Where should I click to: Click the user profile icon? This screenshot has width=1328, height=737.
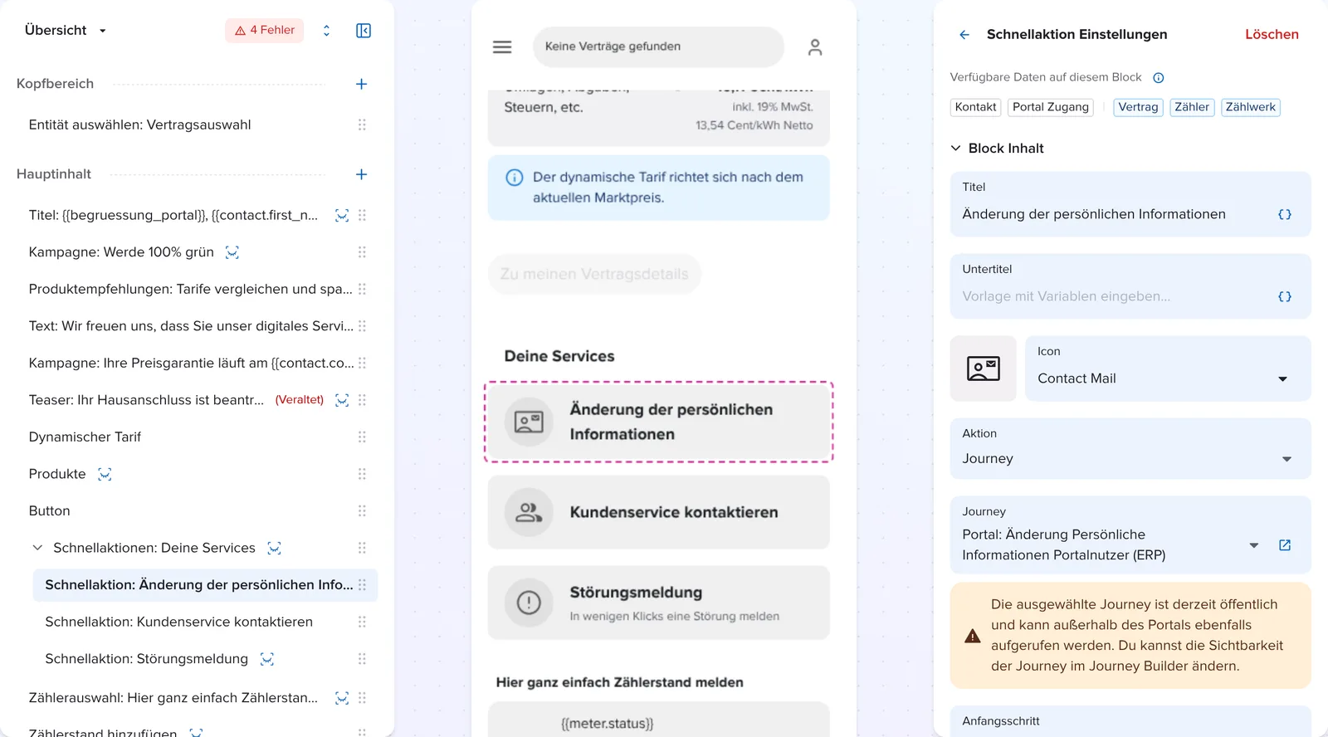815,47
